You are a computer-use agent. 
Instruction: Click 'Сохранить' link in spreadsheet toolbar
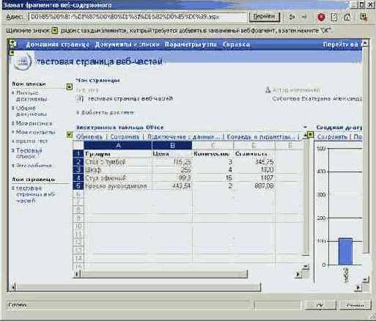125,136
